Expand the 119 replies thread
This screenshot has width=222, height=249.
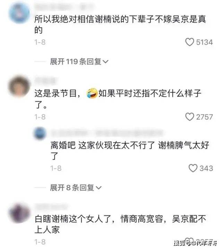(x=79, y=61)
